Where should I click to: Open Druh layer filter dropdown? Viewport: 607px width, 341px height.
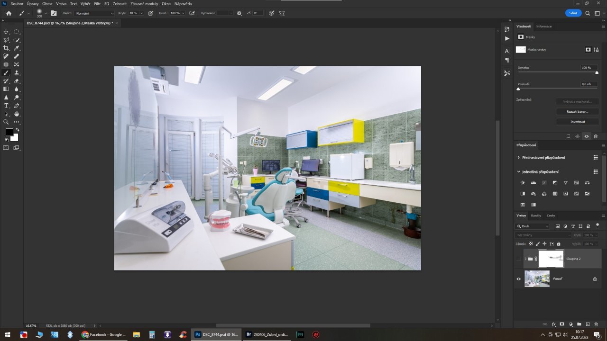point(533,226)
